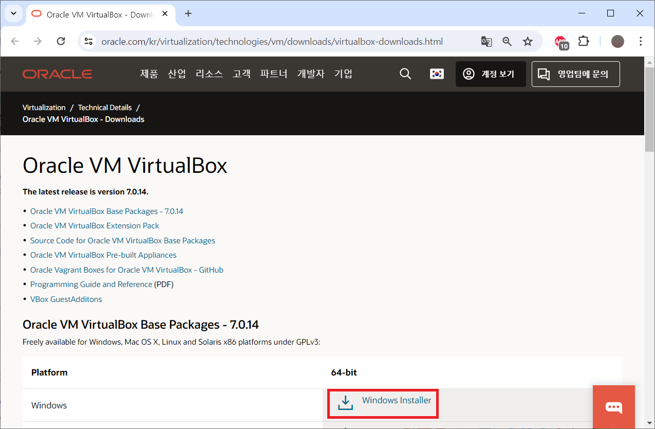Open the browser profile avatar menu
Viewport: 655px width, 429px height.
click(x=617, y=41)
